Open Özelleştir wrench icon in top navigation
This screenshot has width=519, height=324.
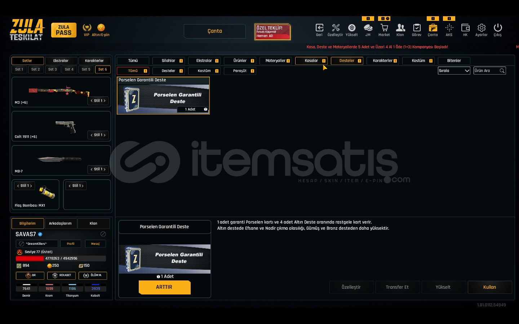pos(336,28)
